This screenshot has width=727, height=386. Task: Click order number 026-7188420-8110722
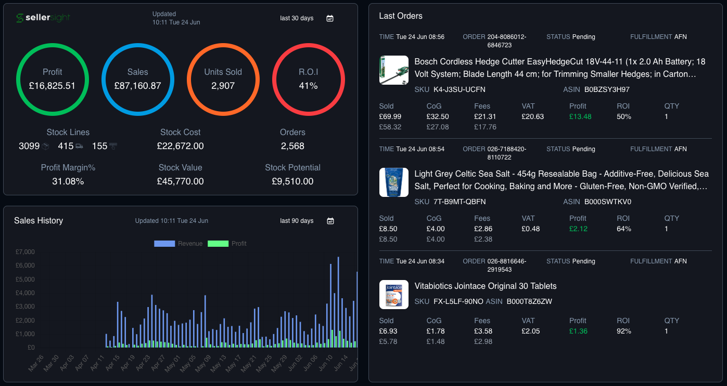(507, 153)
